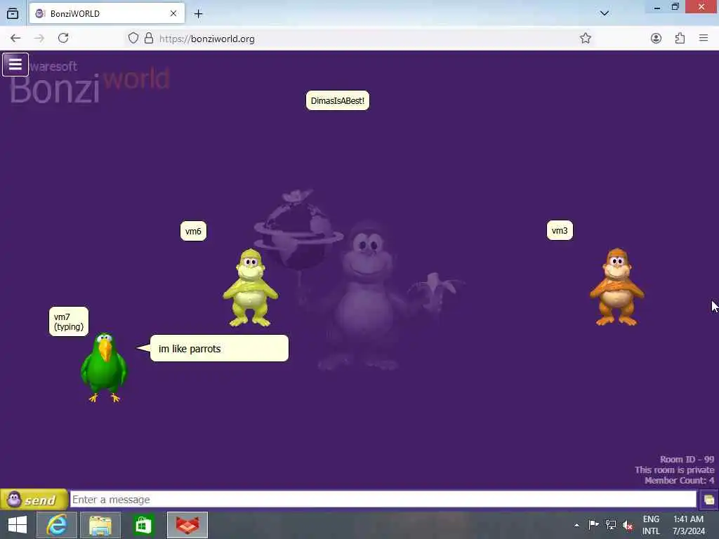The width and height of the screenshot is (719, 539).
Task: Expand the list all tabs chevron
Action: coord(605,13)
